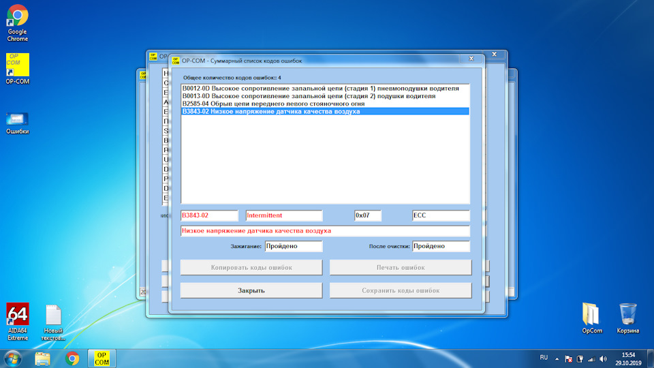Screen dimensions: 654x368
Task: Show hidden system tray icons
Action: 557,358
